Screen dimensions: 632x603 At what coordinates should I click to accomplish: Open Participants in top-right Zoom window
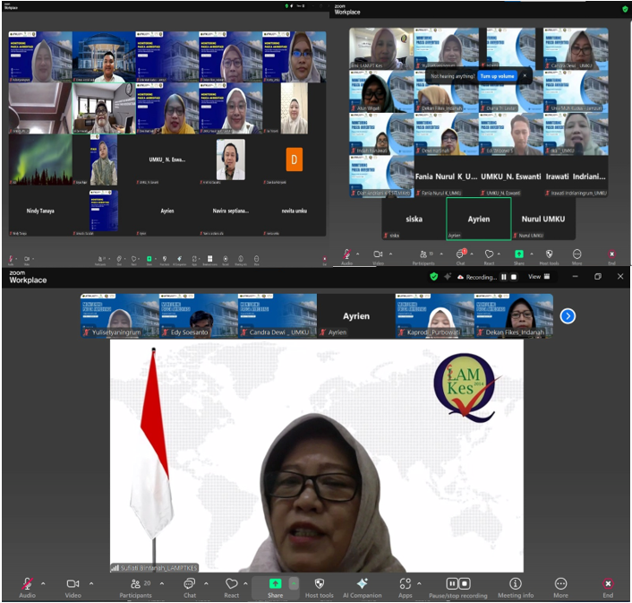click(423, 256)
